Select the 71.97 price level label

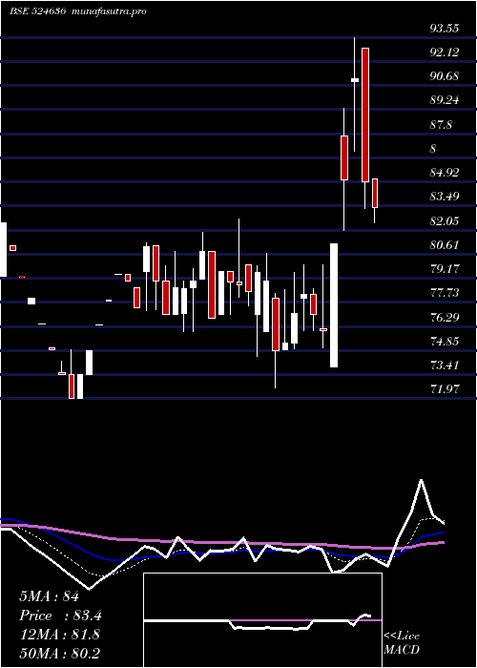[445, 388]
